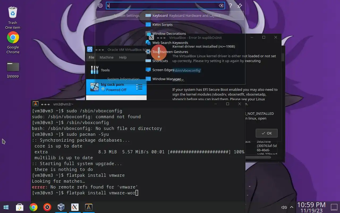340x213 pixels.
Task: Open the [ppppp folder on desktop
Action: point(13,70)
